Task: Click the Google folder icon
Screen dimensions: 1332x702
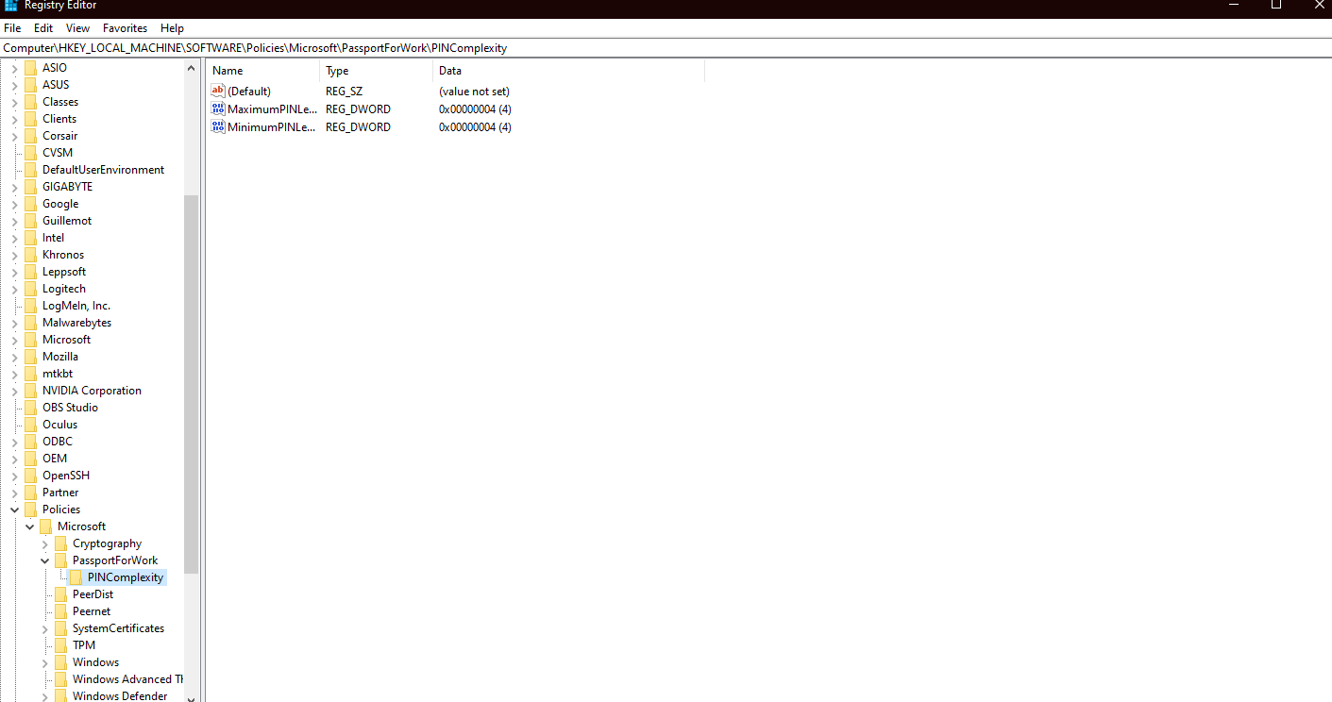Action: click(31, 204)
